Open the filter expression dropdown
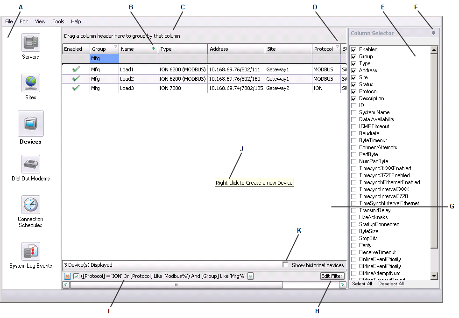Viewport: 459px width, 318px height. [251, 276]
